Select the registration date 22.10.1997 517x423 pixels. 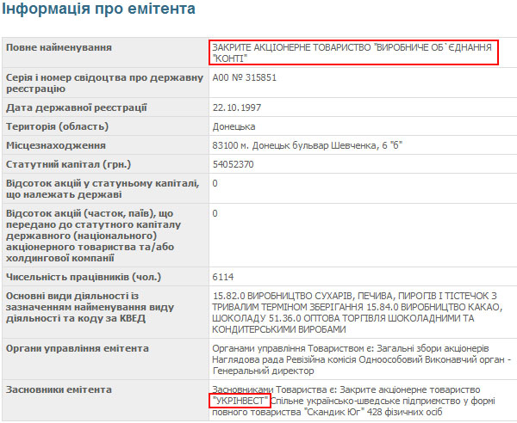(x=234, y=107)
